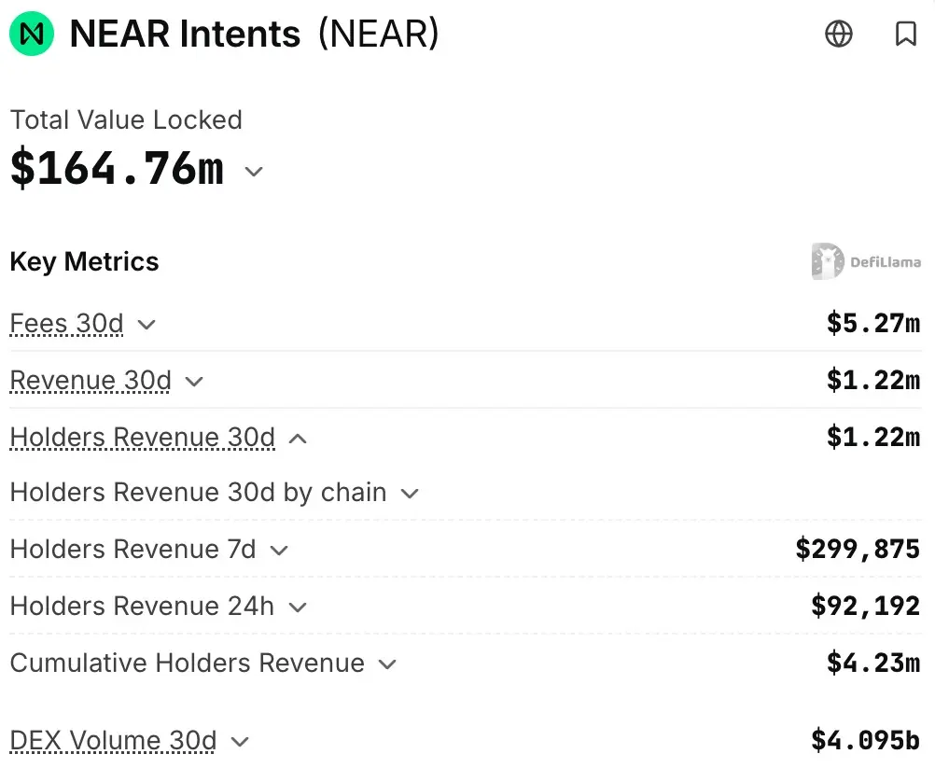Click the $299,875 value
This screenshot has width=935, height=782.
click(858, 550)
